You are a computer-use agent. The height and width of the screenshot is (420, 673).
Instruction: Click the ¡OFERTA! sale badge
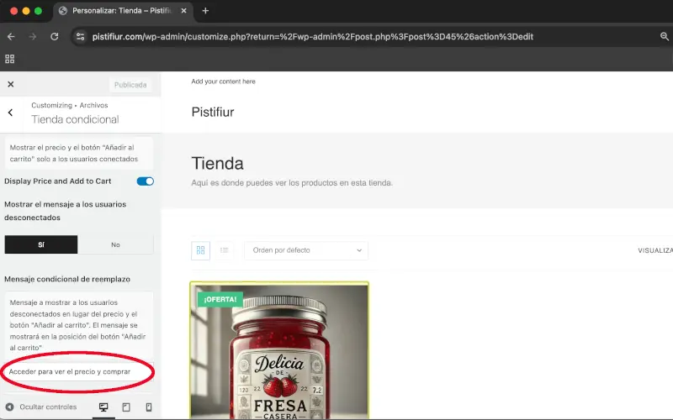coord(220,299)
